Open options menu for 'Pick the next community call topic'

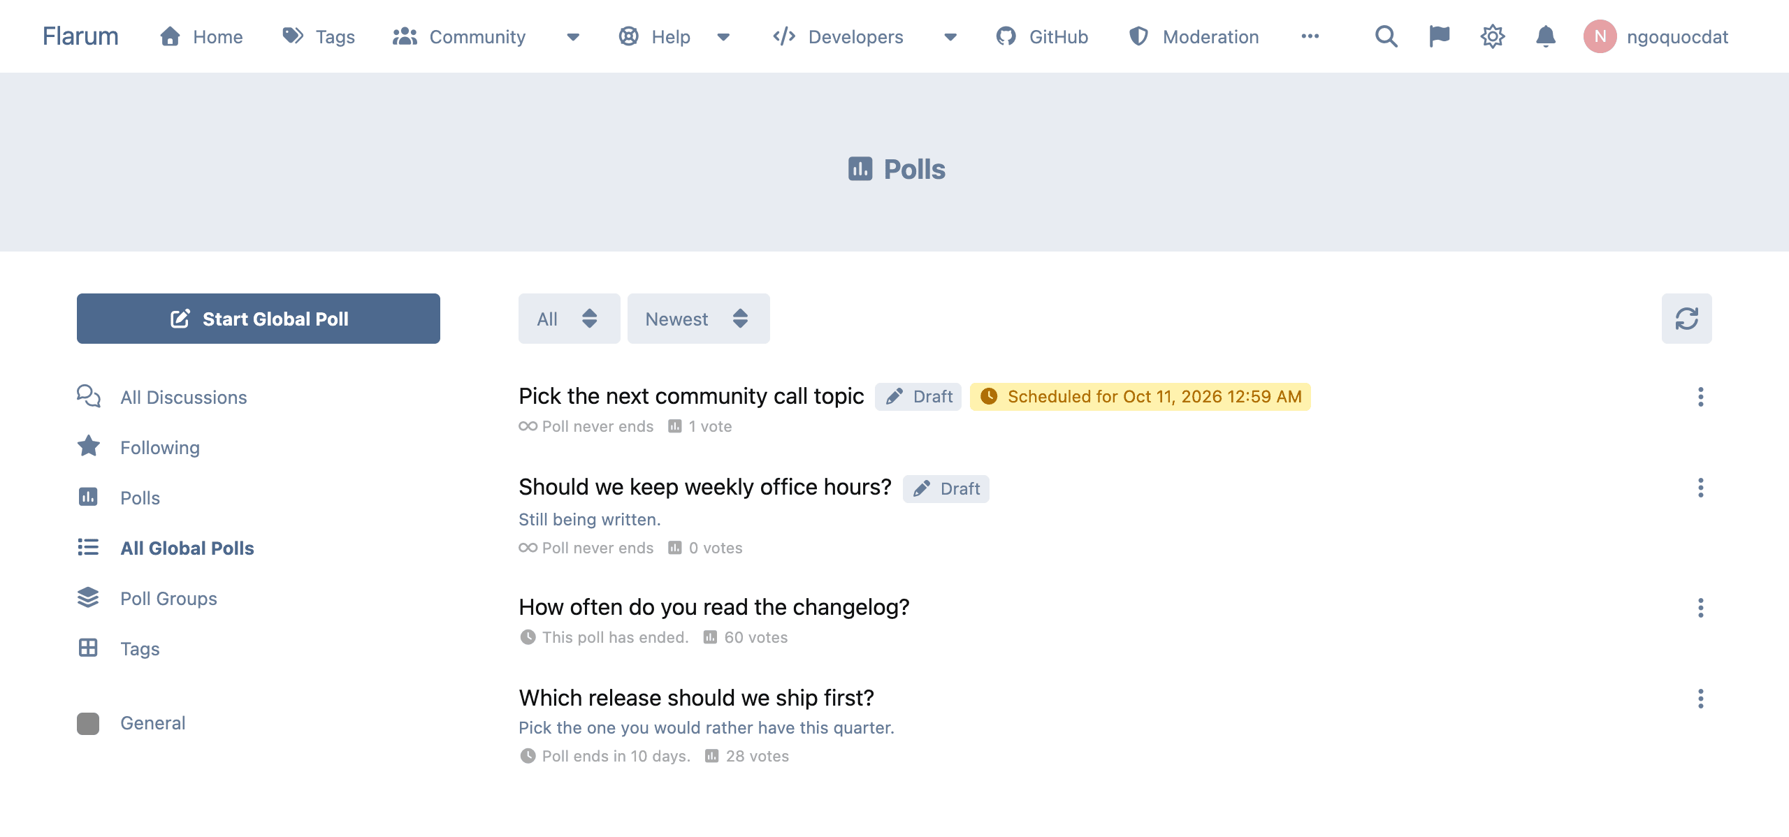[x=1700, y=397]
